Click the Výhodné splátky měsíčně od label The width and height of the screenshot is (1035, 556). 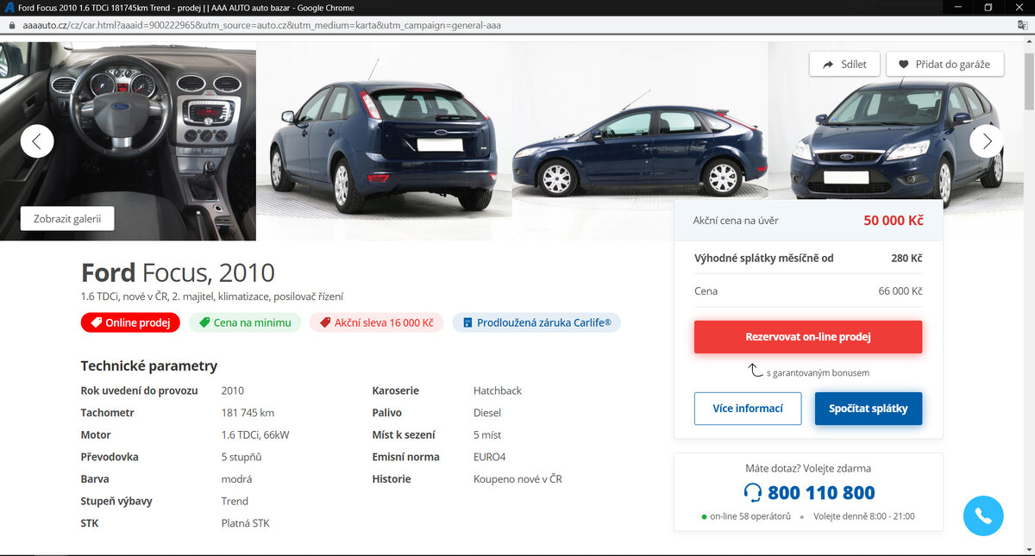(764, 258)
